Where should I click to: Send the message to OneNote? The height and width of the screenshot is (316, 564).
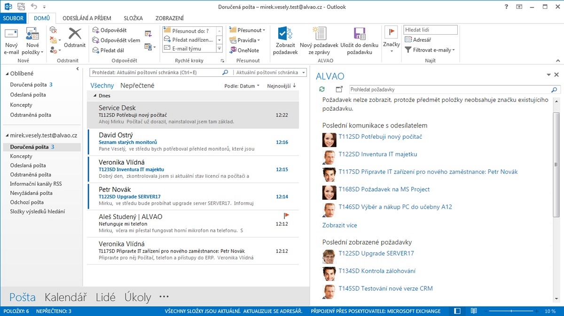pos(245,50)
